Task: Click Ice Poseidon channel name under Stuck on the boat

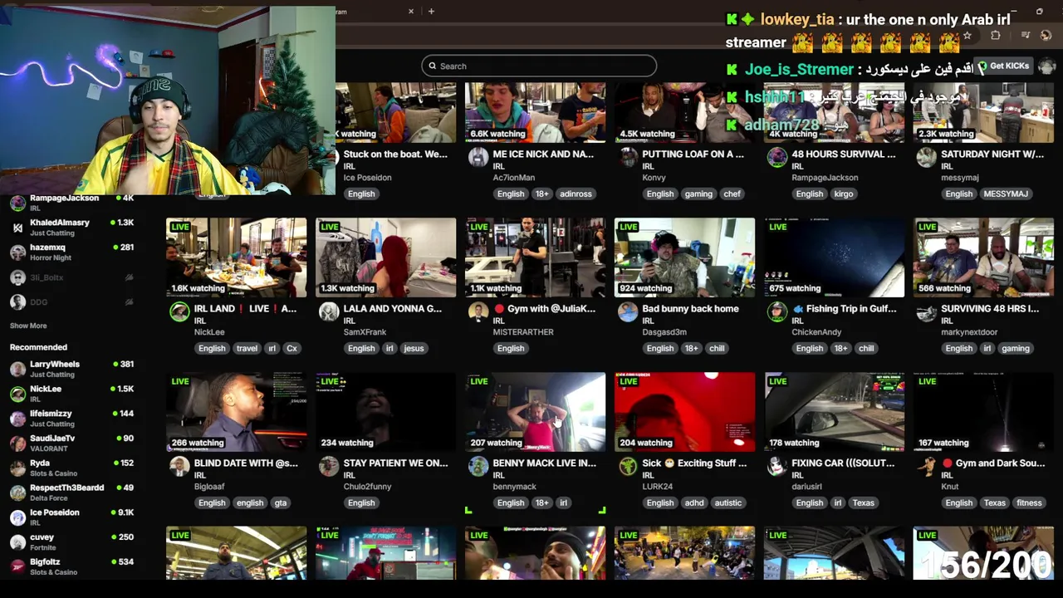Action: point(367,177)
